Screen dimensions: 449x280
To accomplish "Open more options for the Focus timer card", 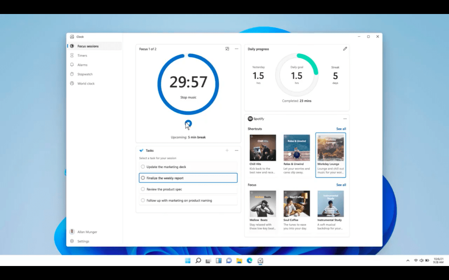I will tap(236, 49).
